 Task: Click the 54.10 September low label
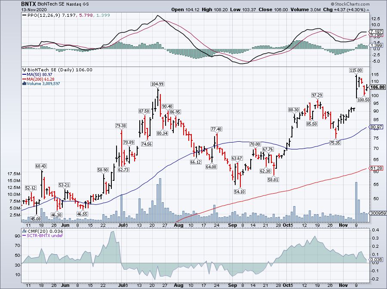coord(240,192)
